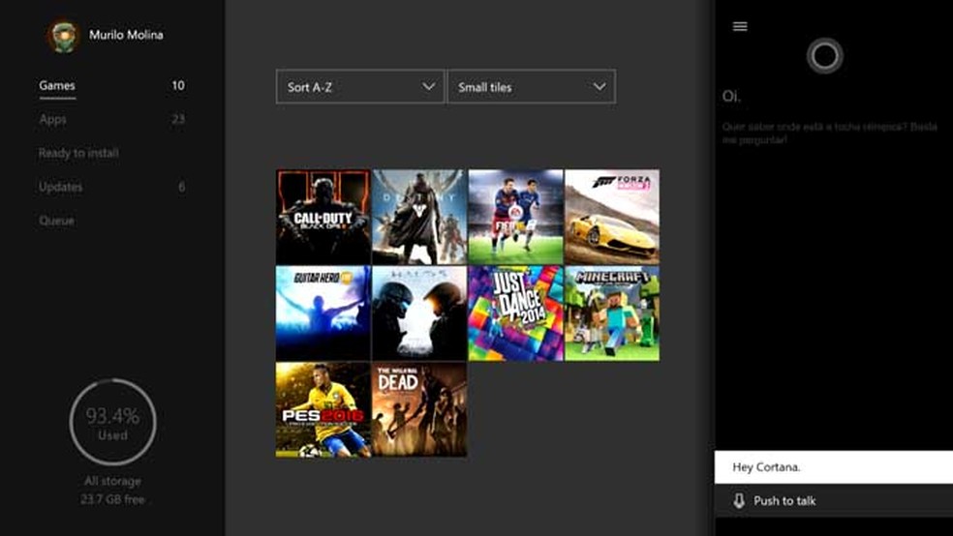Open The Walking Dead game tile
The width and height of the screenshot is (953, 536).
tap(419, 409)
